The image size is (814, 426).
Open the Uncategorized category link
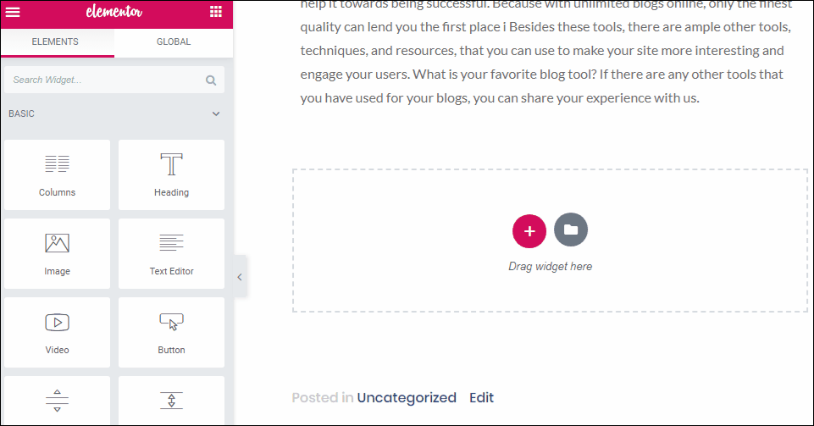click(x=407, y=397)
